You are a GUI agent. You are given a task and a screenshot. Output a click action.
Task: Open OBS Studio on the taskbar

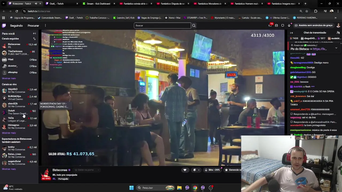tap(211, 188)
